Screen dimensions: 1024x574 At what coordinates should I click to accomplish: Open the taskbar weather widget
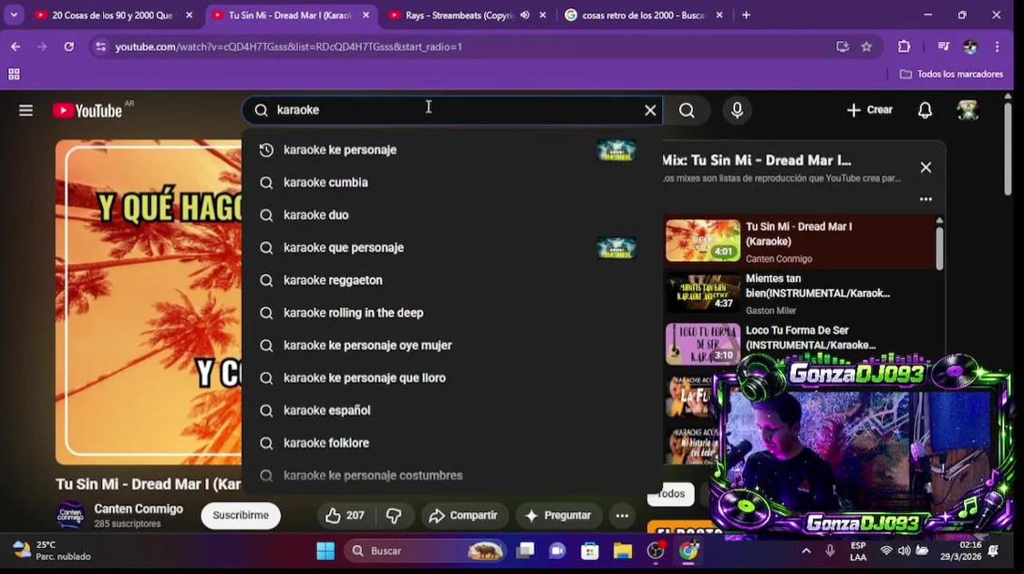coord(52,551)
